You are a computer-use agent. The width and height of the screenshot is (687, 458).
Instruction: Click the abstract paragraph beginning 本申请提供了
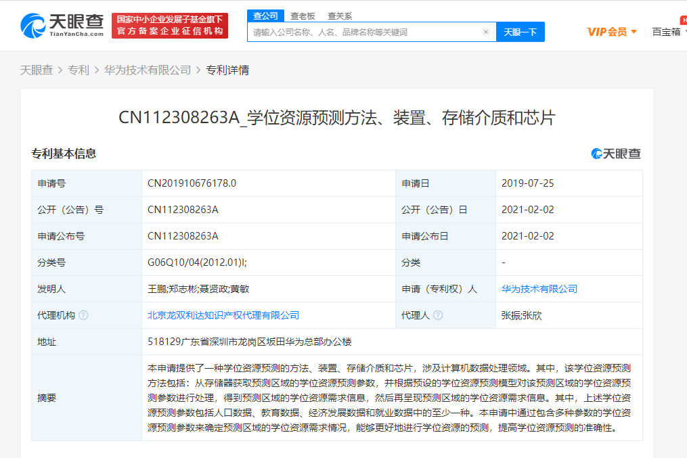(x=389, y=398)
